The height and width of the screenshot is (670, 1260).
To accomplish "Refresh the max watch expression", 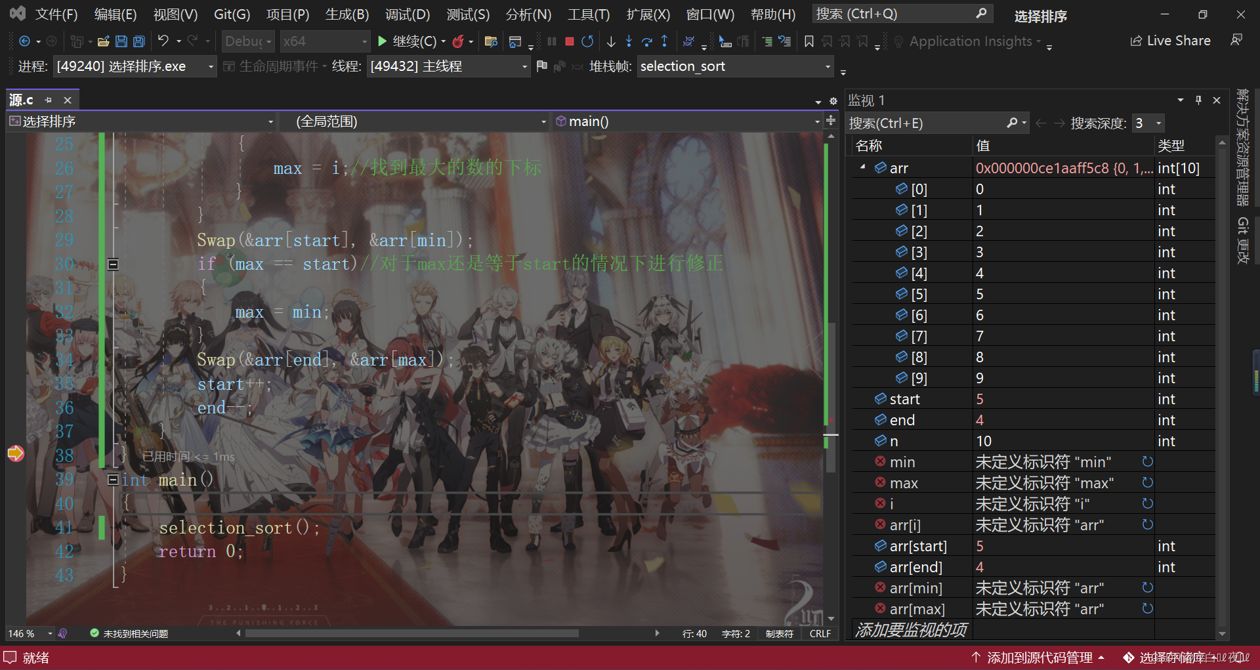I will click(1147, 482).
